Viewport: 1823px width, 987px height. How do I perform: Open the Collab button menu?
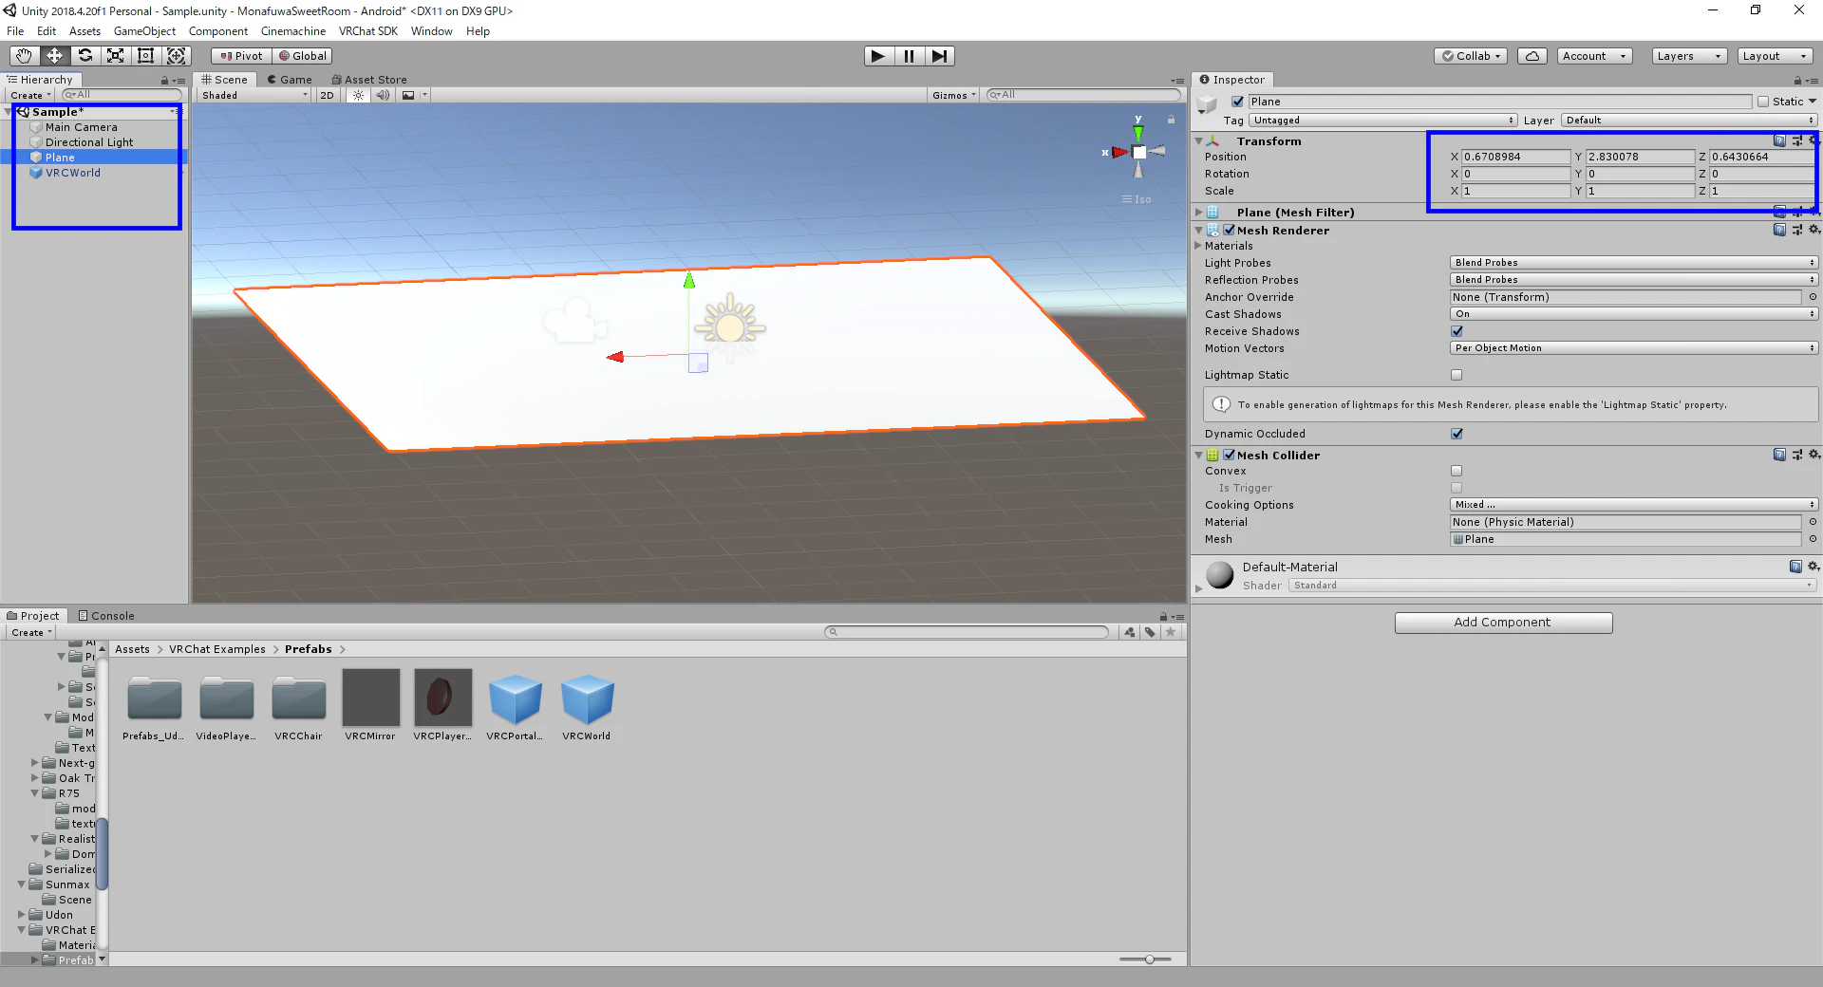[x=1472, y=56]
